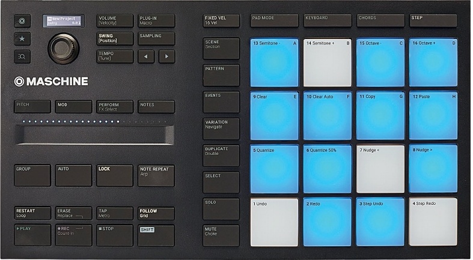Tap pad 10 Clear Auto
Image resolution: width=473 pixels, height=260 pixels.
coord(328,116)
